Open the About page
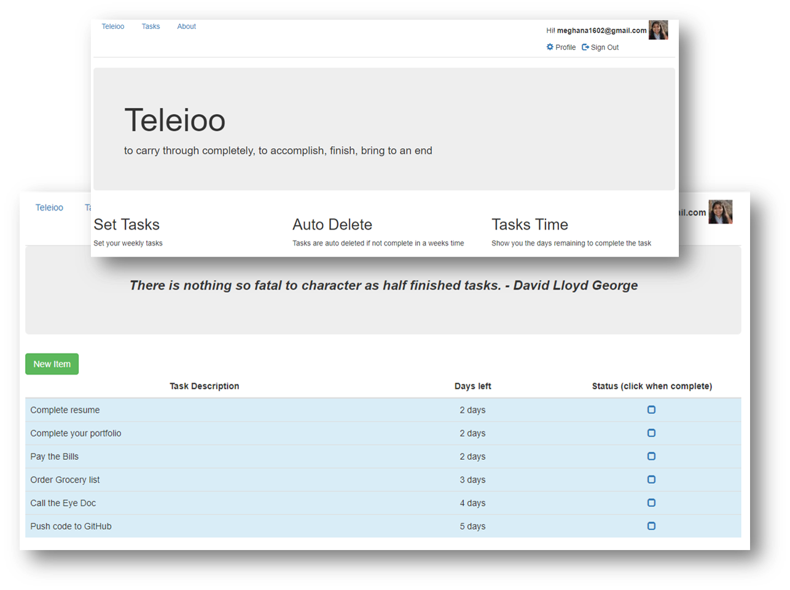The width and height of the screenshot is (790, 590). 186,26
